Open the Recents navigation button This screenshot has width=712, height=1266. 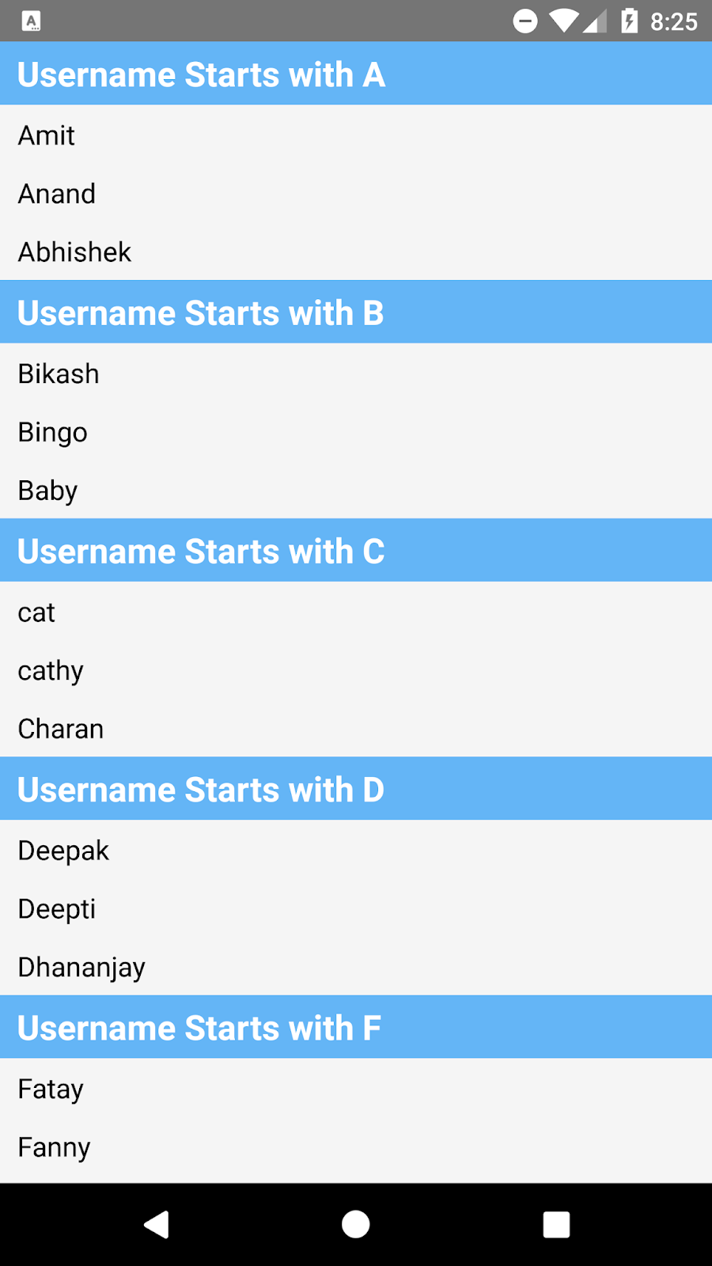[556, 1223]
